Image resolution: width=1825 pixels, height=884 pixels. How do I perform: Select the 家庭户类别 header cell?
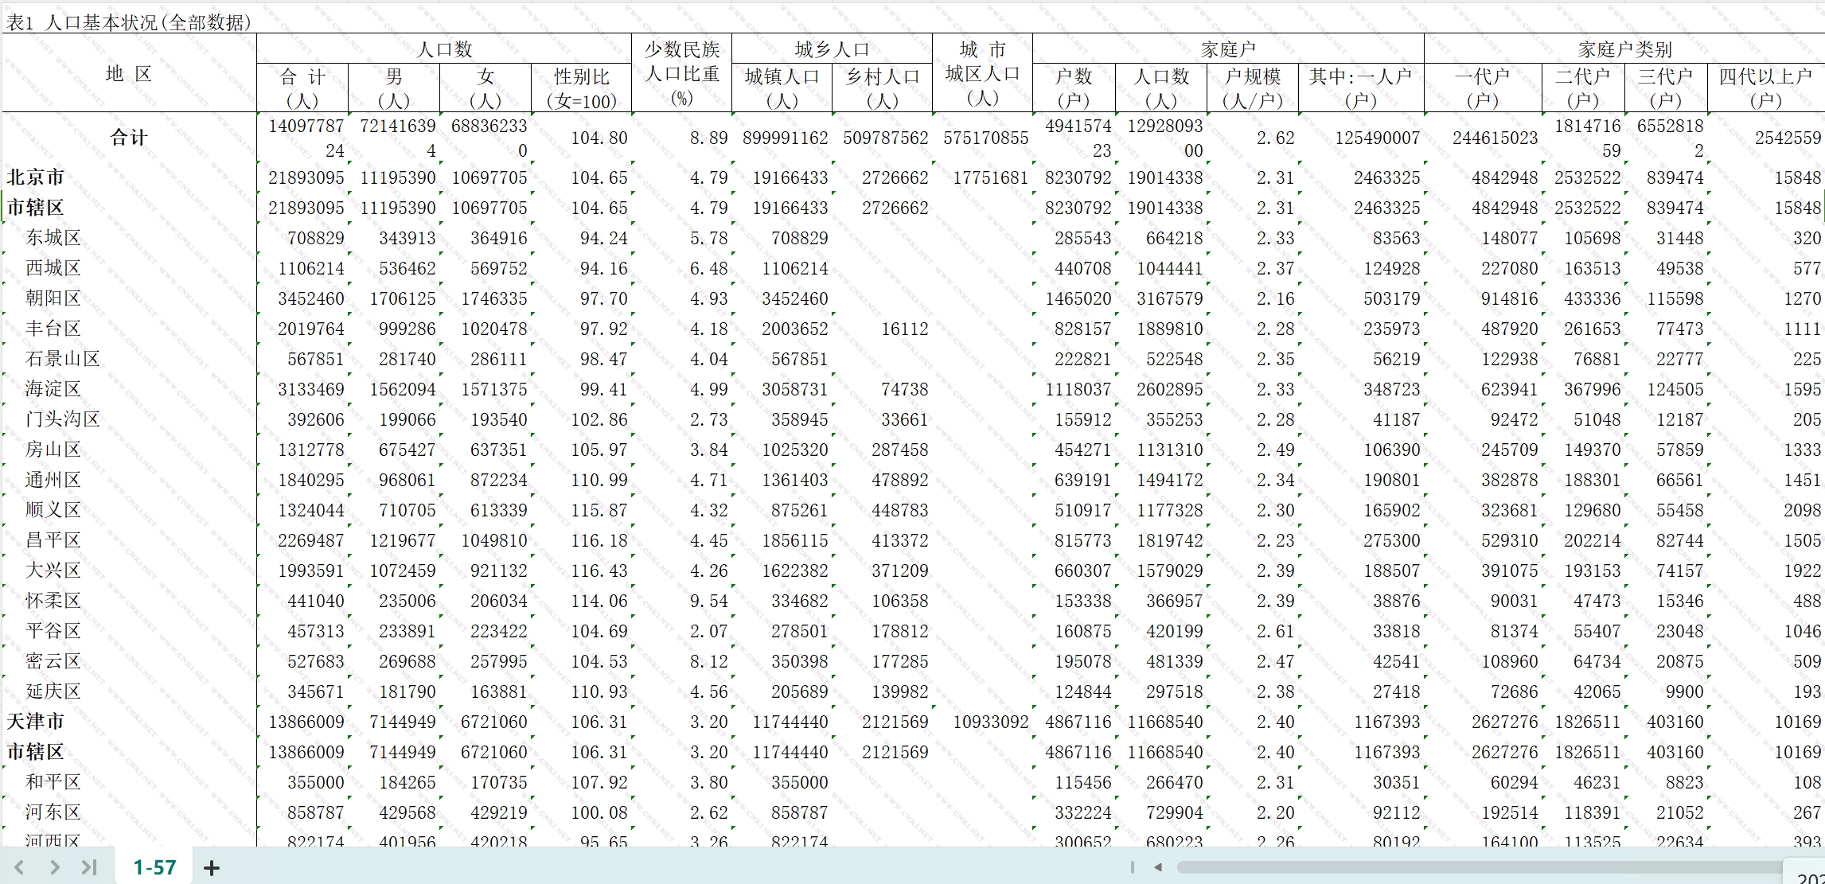point(1624,49)
